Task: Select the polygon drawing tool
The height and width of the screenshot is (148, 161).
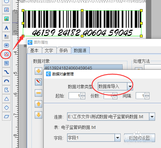Action: point(6,90)
